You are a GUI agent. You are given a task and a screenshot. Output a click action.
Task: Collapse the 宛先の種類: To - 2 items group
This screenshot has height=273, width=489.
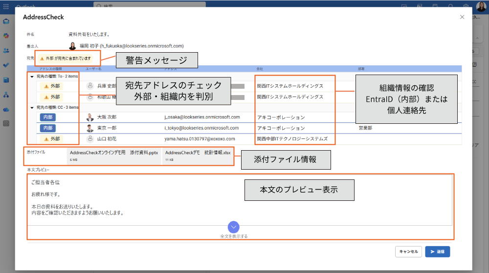point(32,77)
